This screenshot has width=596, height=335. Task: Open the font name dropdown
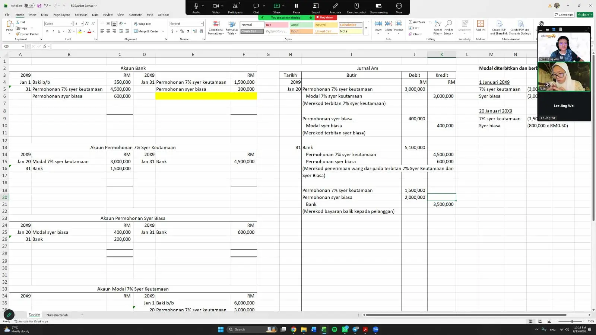(72, 24)
